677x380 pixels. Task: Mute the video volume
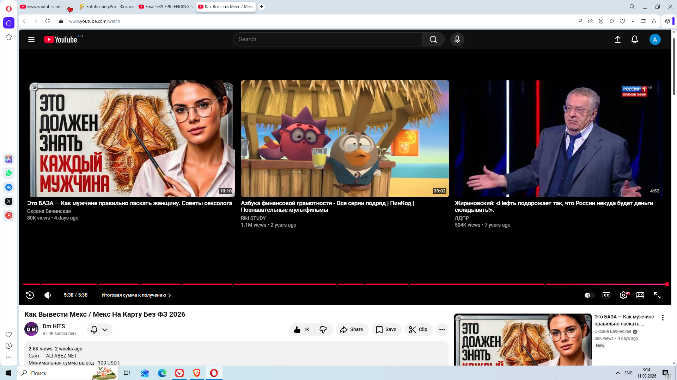pyautogui.click(x=48, y=295)
